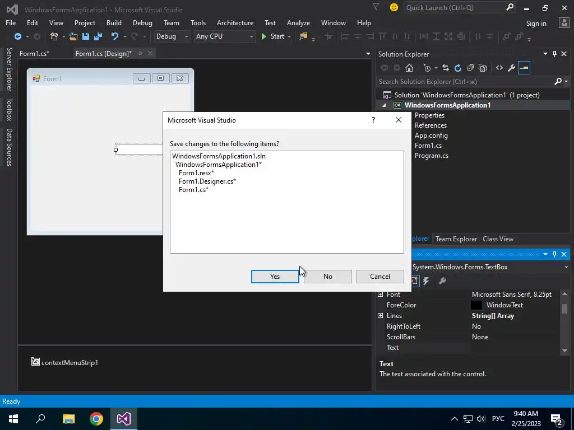574x430 pixels.
Task: Click the Sync with Active Document icon
Action: (x=446, y=68)
